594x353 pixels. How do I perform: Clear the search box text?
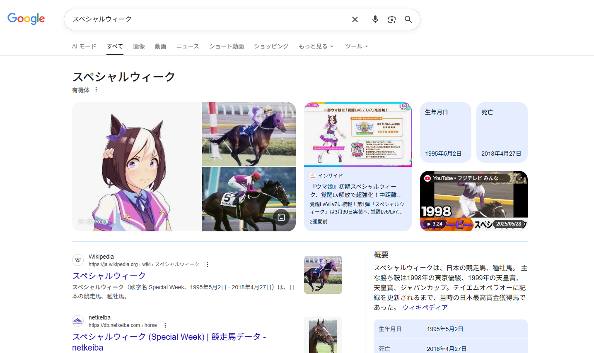355,19
